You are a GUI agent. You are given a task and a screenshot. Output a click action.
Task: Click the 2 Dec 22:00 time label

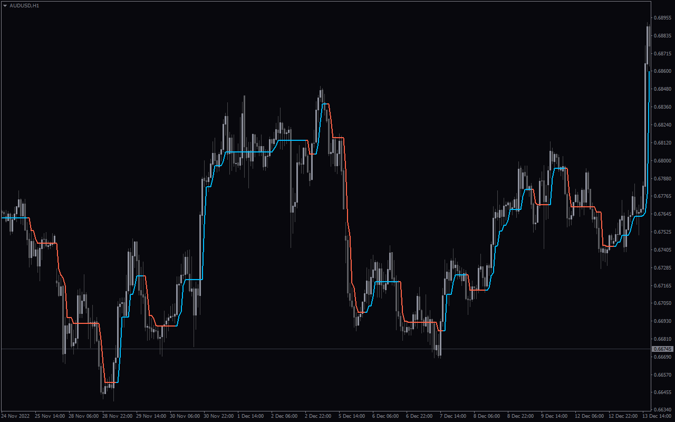[318, 416]
